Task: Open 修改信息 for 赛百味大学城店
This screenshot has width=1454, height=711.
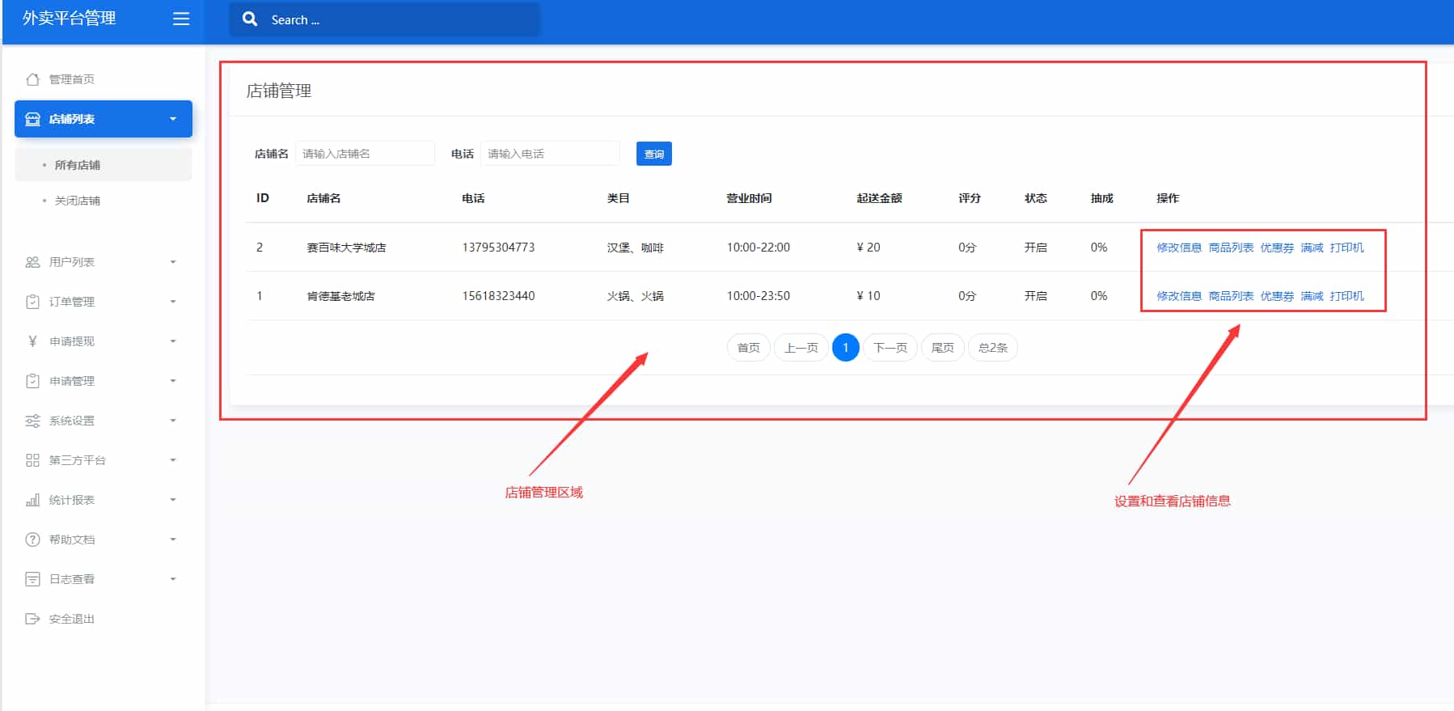Action: click(x=1178, y=248)
